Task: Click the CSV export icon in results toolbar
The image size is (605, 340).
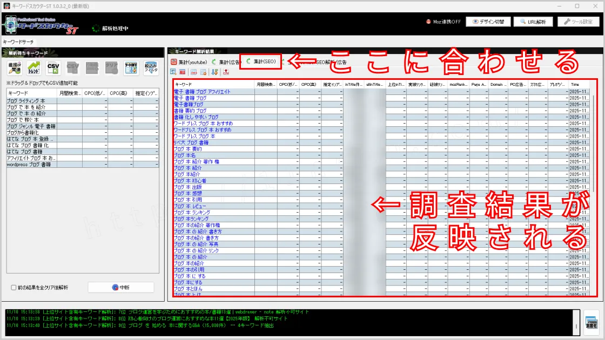Action: (x=226, y=72)
